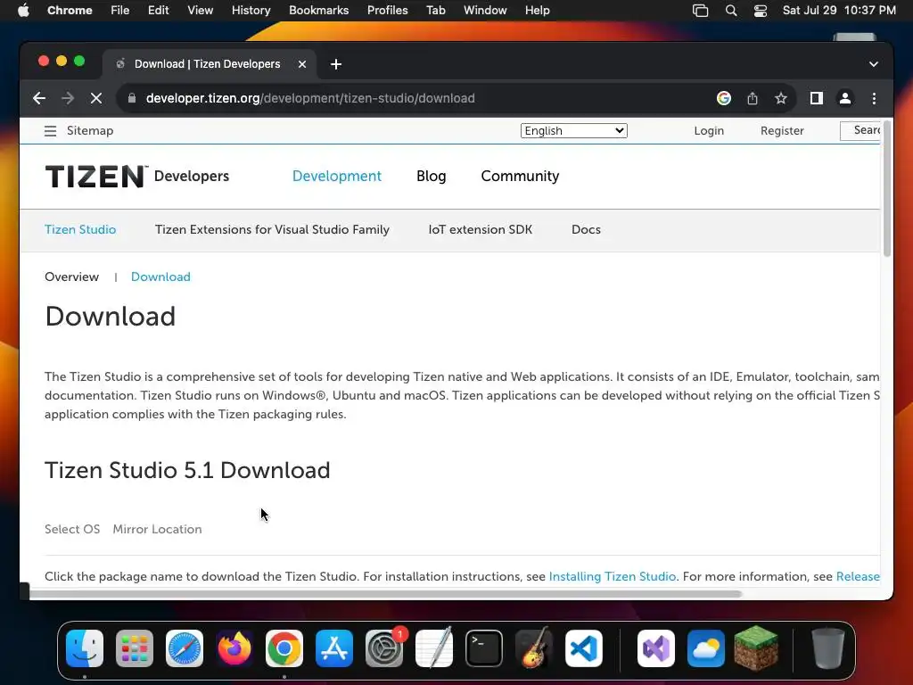Open Control Center in menu bar
This screenshot has height=685, width=913.
pyautogui.click(x=761, y=11)
